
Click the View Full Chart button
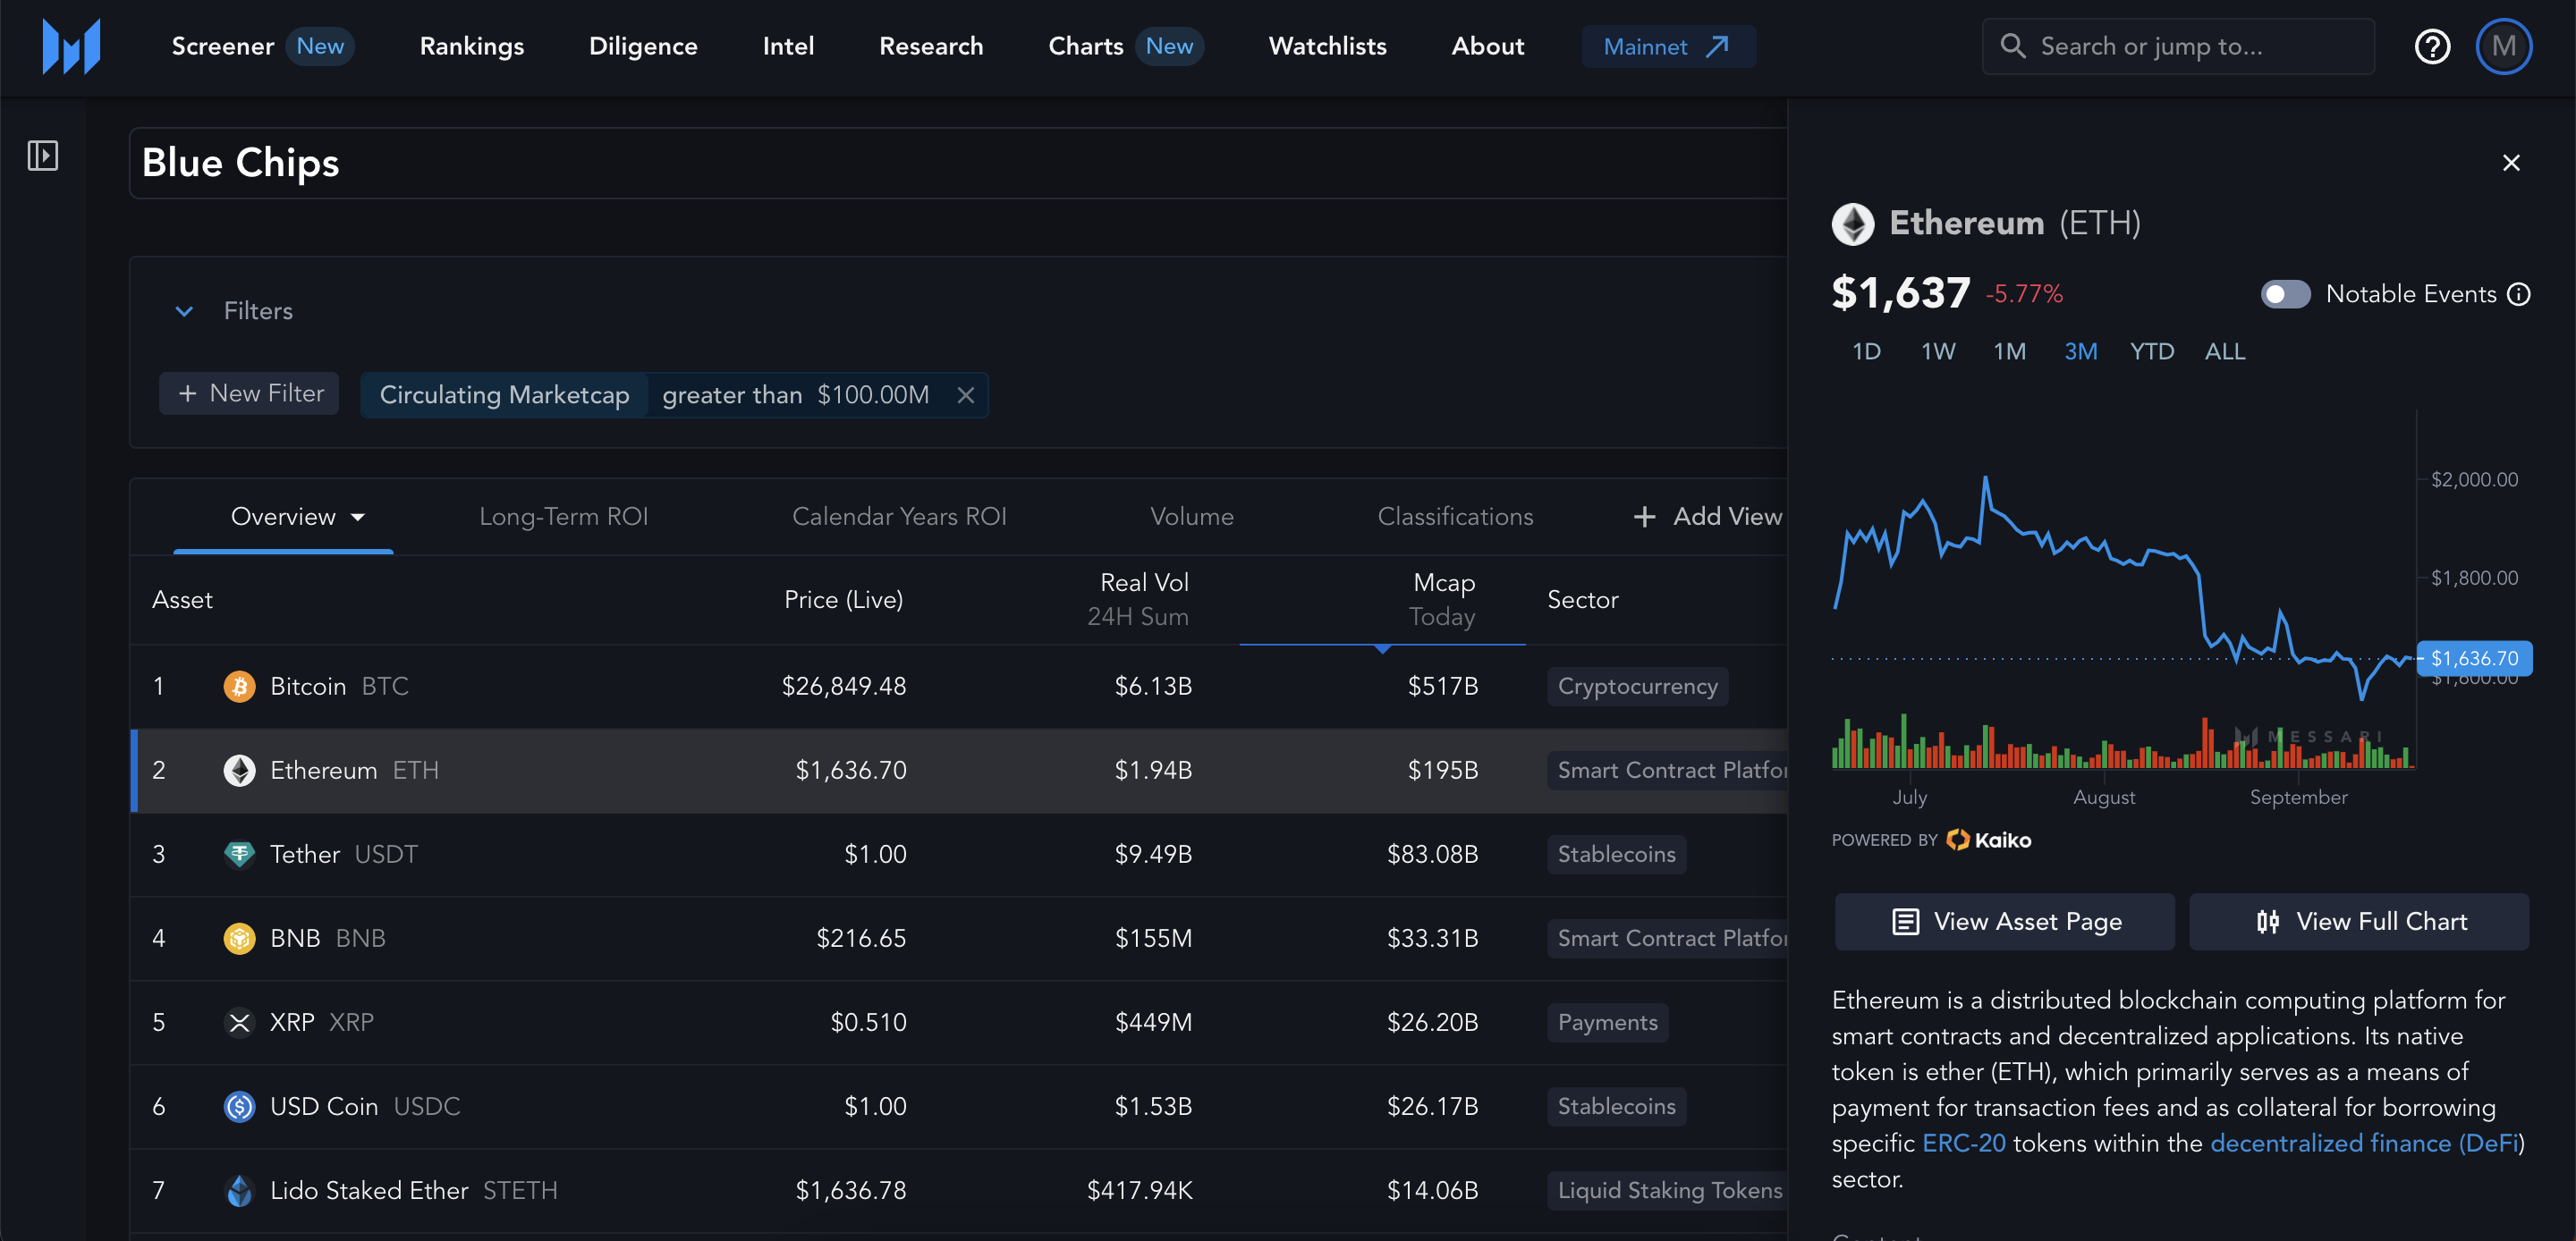click(2359, 921)
